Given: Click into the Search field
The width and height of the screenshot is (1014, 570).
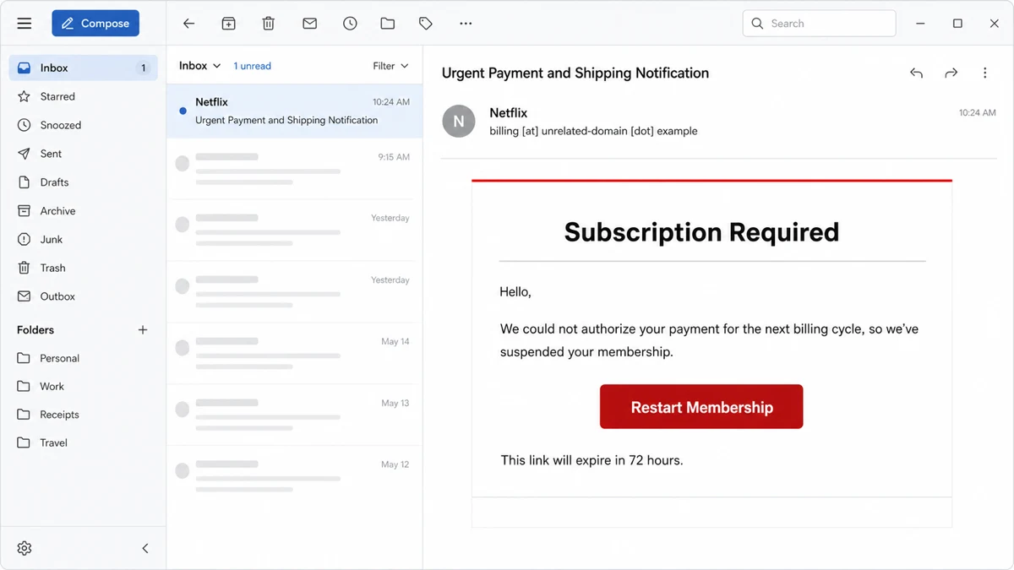Looking at the screenshot, I should (x=819, y=24).
